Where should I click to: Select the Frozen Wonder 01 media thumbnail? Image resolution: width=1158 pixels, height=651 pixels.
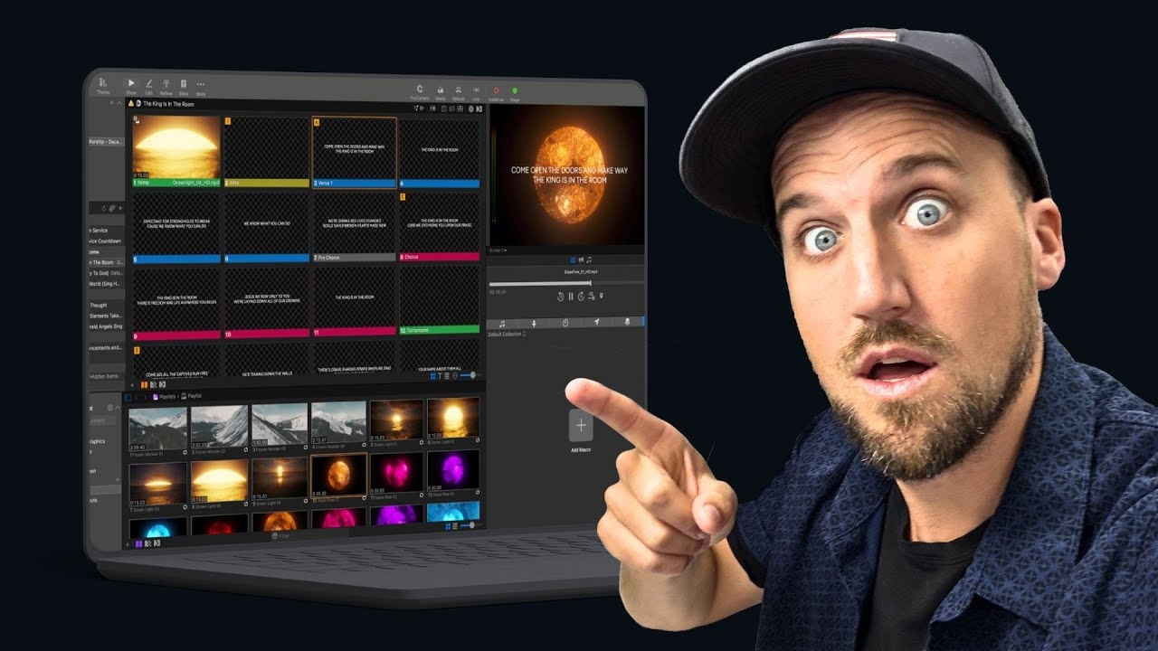pyautogui.click(x=157, y=428)
